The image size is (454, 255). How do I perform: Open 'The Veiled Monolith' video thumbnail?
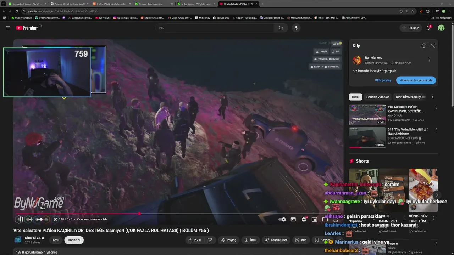click(x=367, y=137)
